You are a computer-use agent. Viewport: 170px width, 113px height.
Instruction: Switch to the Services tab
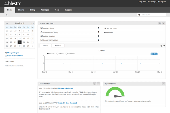coord(58,45)
